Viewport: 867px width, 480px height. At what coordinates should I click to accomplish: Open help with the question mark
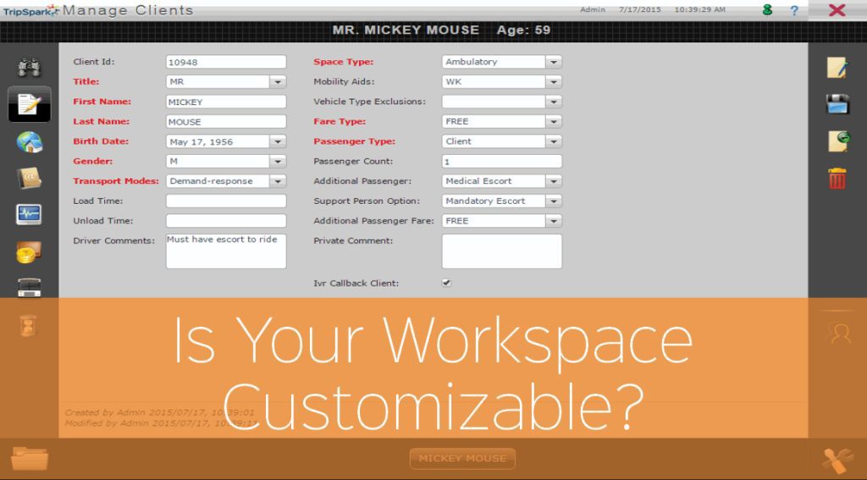coord(794,10)
